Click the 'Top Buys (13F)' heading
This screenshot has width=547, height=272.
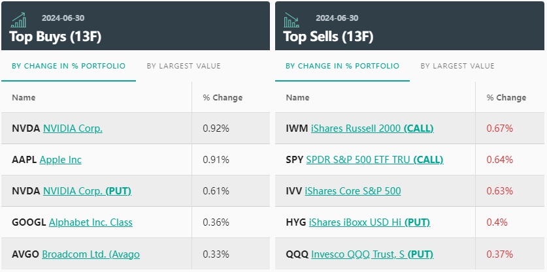pyautogui.click(x=56, y=37)
